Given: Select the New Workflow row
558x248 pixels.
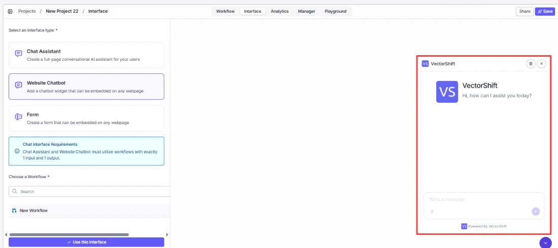Looking at the screenshot, I should 89,211.
